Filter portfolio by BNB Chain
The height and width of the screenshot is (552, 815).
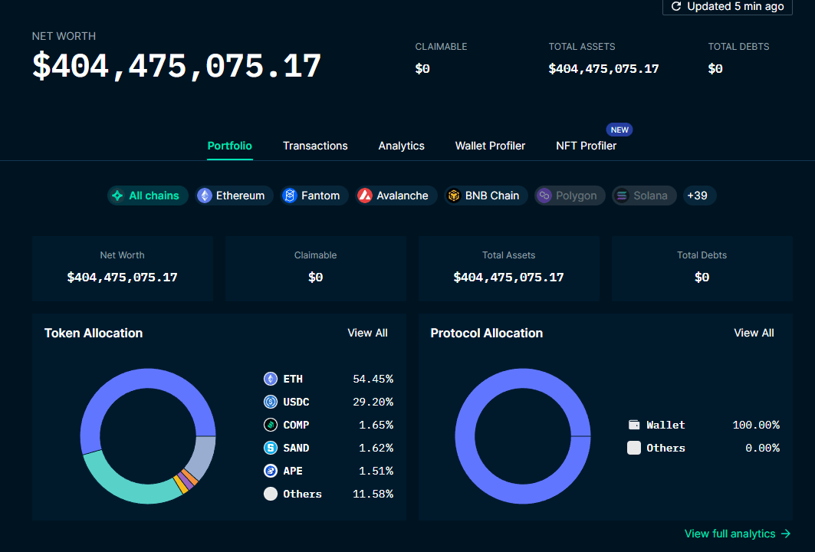[486, 195]
